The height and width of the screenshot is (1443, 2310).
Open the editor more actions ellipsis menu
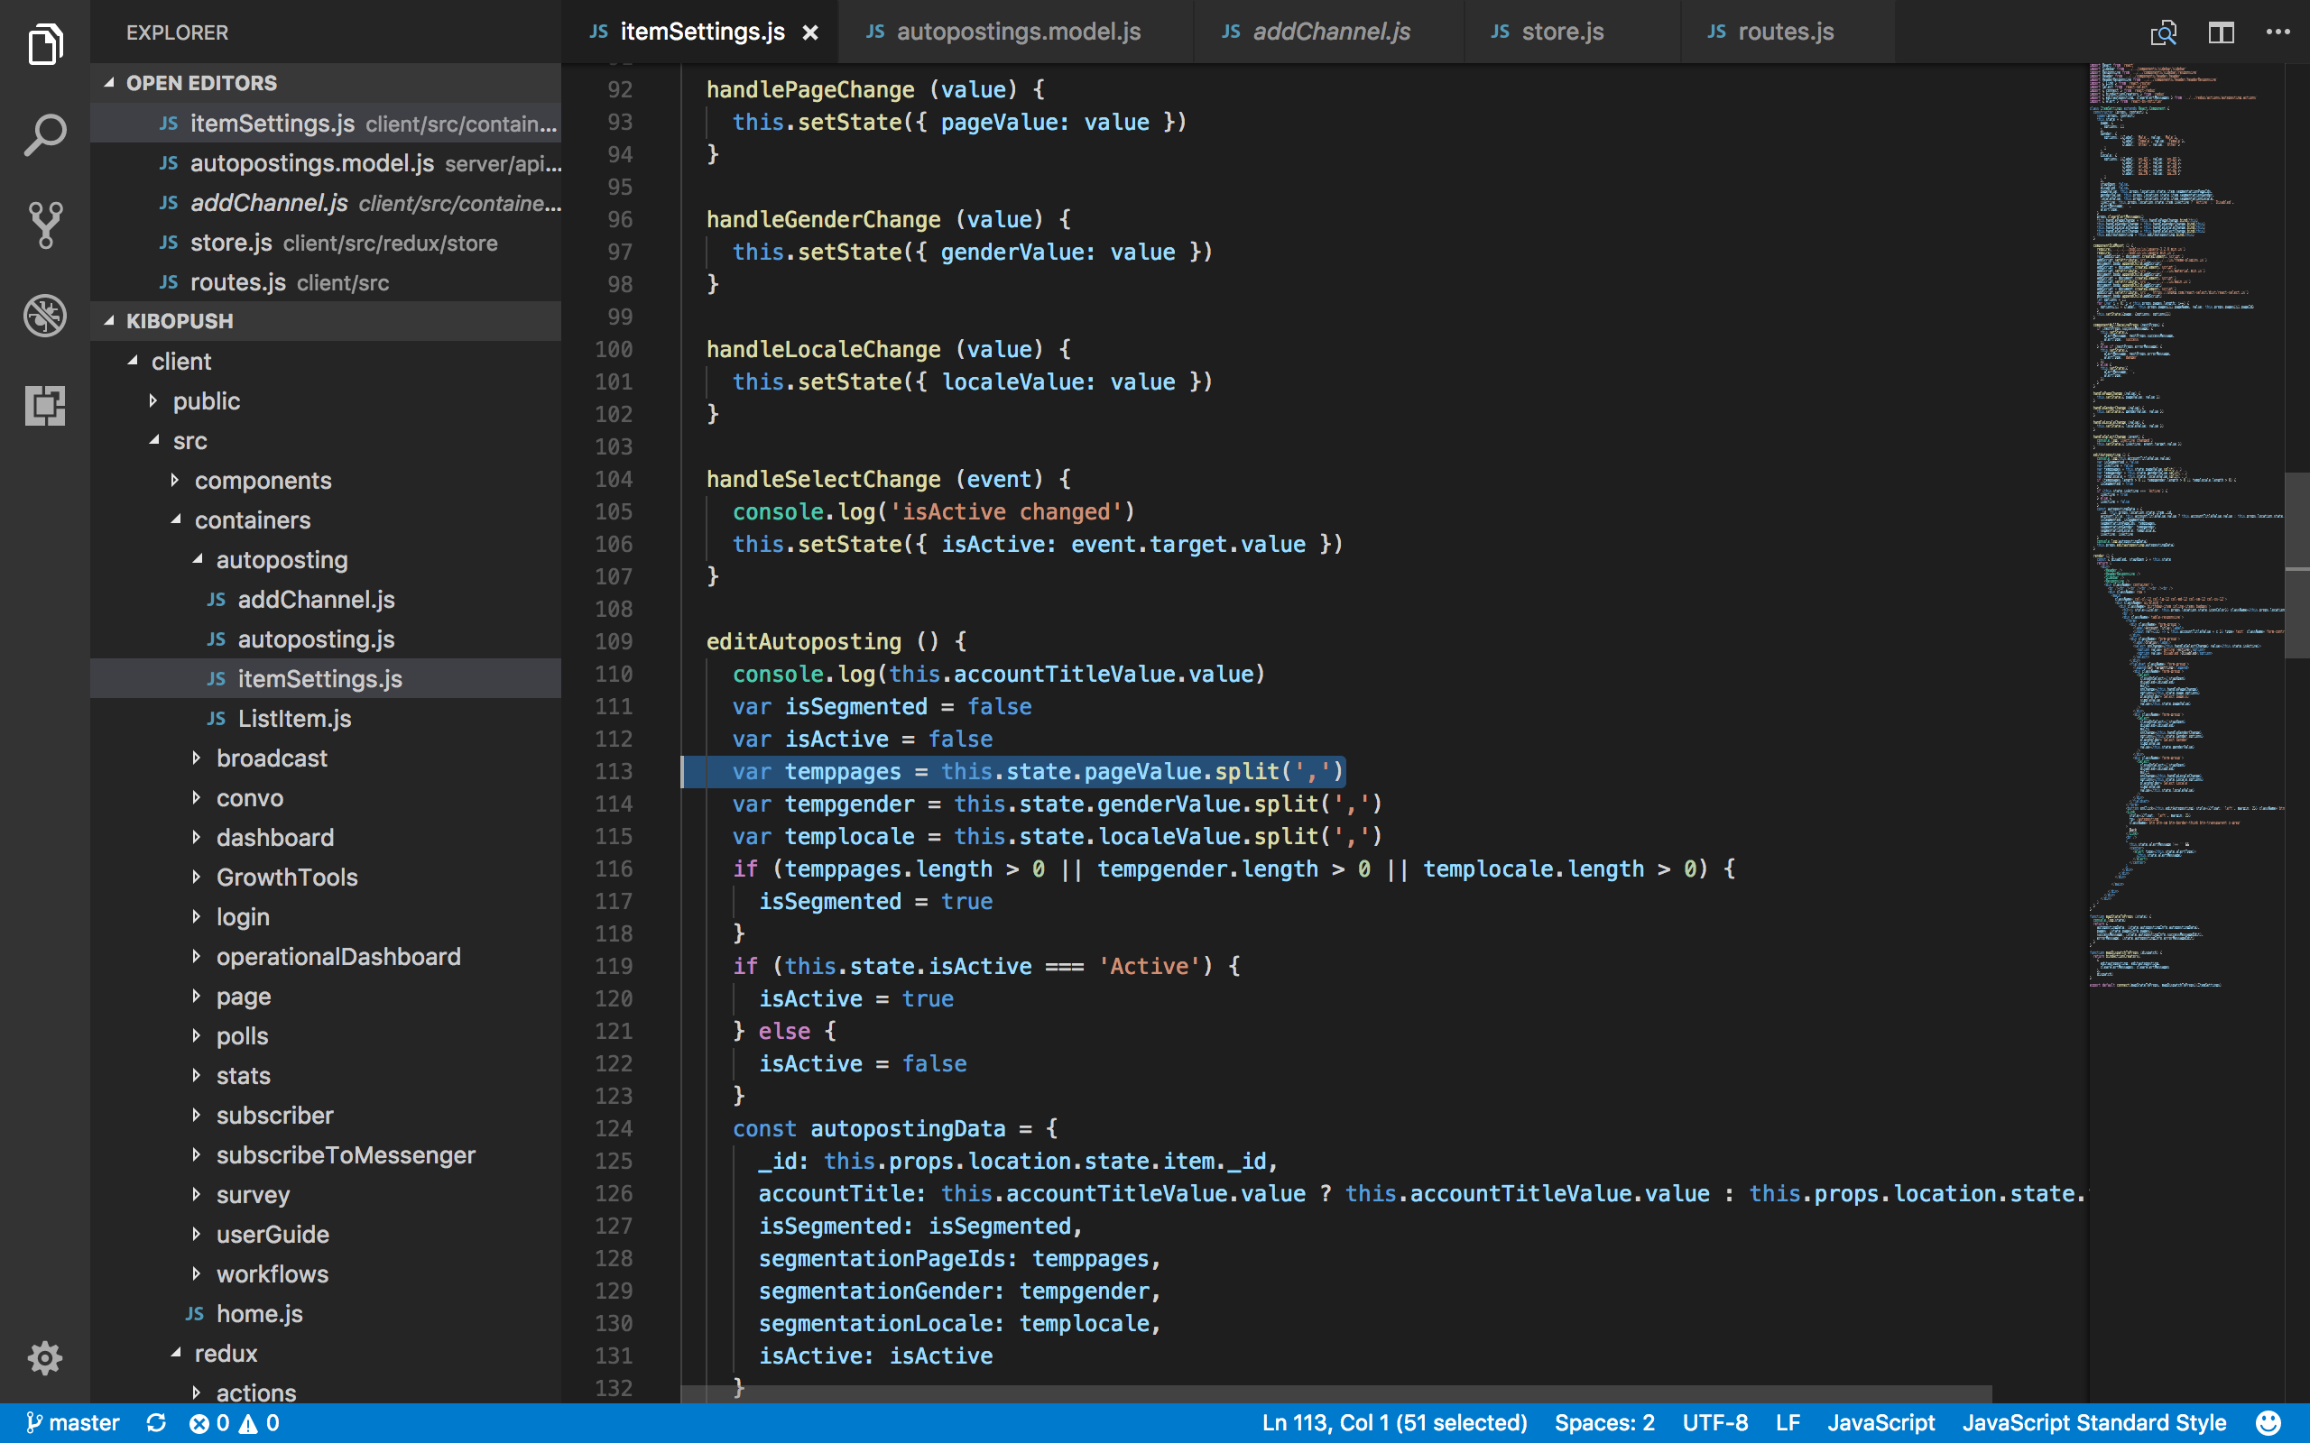[x=2278, y=32]
